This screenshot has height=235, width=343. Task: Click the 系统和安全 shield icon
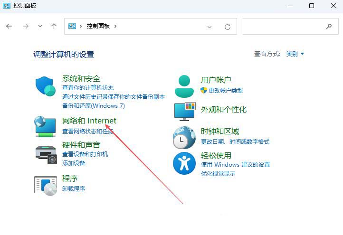pos(46,86)
